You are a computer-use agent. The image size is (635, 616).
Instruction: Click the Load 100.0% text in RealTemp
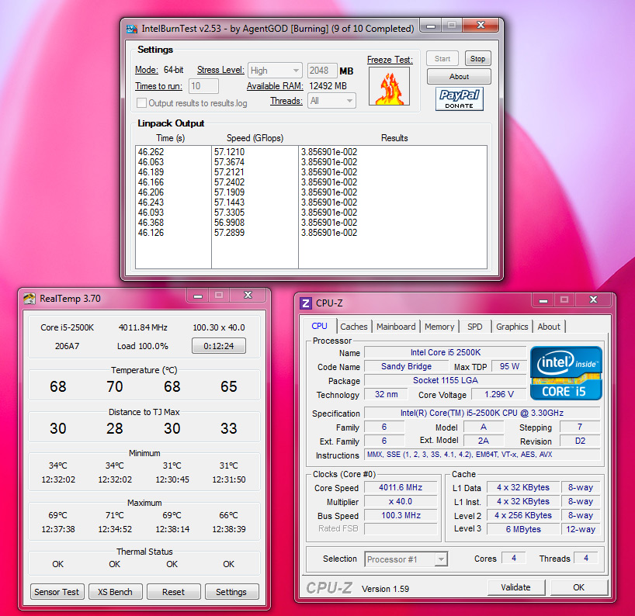coord(143,346)
